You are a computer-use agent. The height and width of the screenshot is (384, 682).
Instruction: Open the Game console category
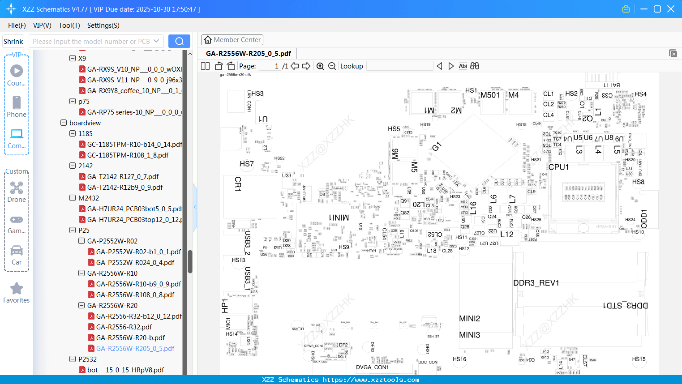click(17, 225)
